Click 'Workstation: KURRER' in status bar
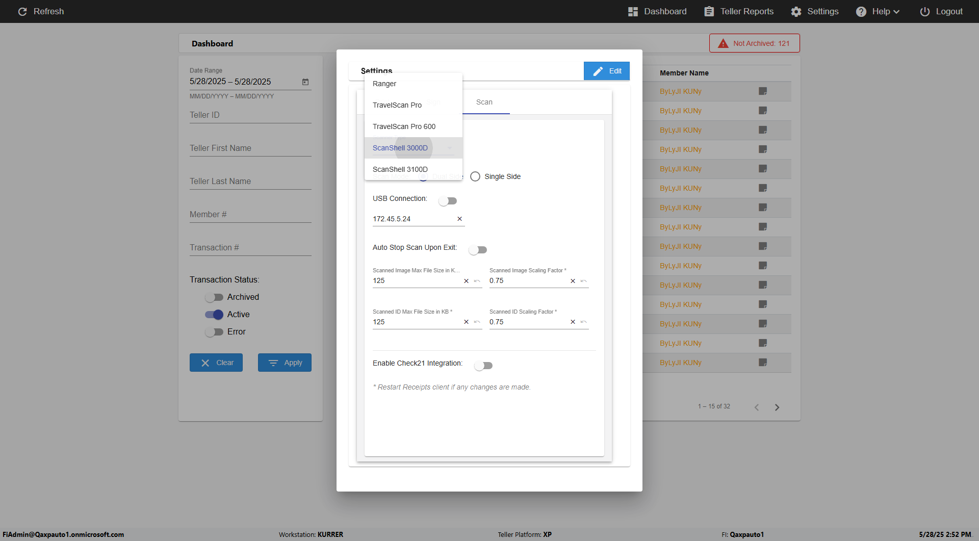Screen dimensions: 979x541 click(311, 534)
